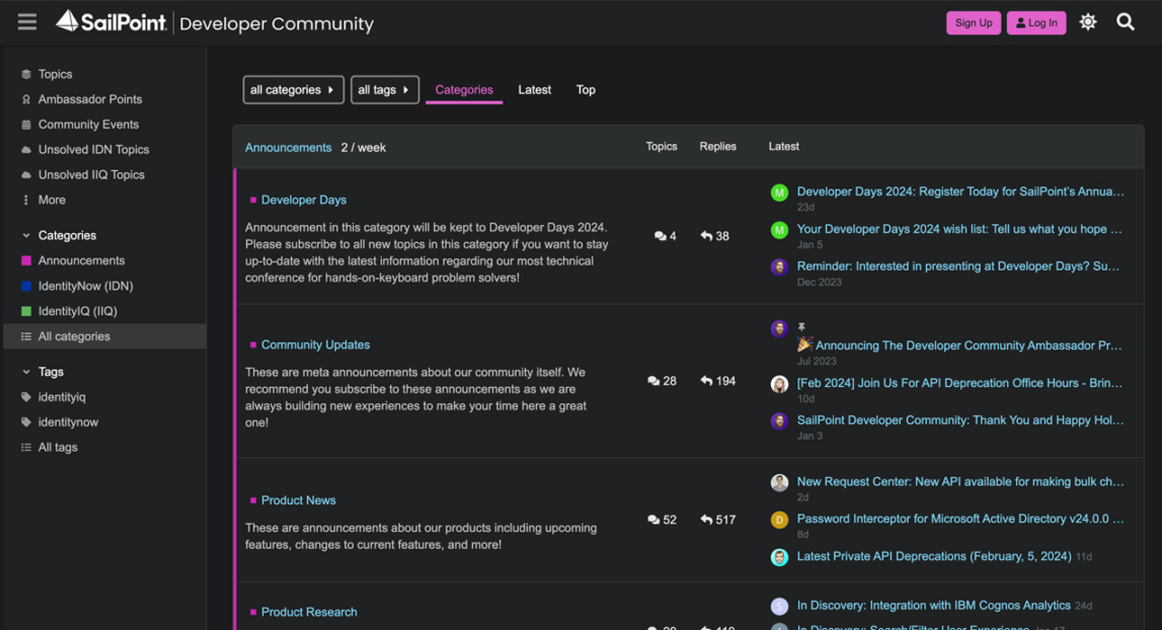Switch to the Top tab
The height and width of the screenshot is (630, 1162).
586,89
